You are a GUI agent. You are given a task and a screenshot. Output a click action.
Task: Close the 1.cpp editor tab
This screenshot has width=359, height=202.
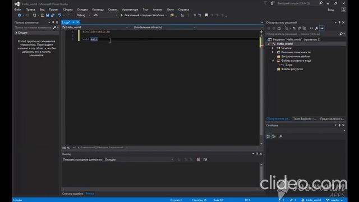click(x=77, y=22)
